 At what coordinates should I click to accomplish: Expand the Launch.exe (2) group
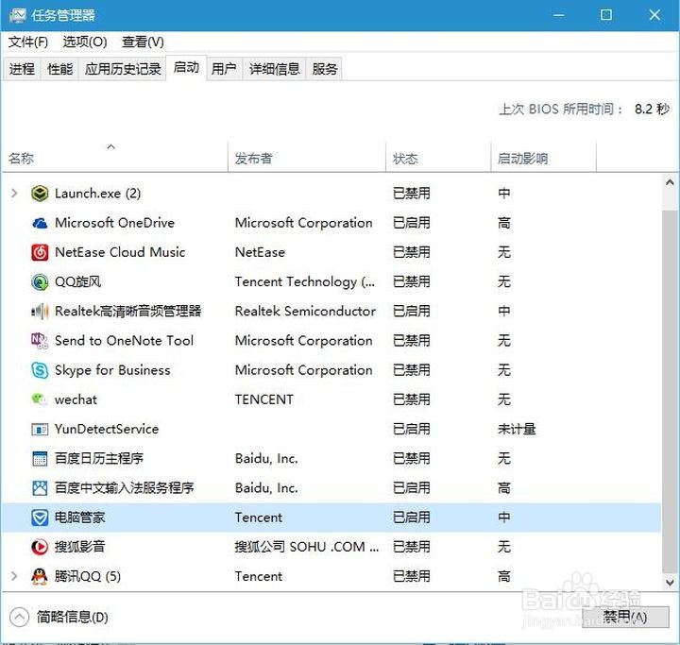click(14, 194)
